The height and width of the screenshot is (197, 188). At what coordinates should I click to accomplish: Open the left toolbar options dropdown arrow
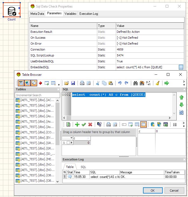tap(59, 85)
